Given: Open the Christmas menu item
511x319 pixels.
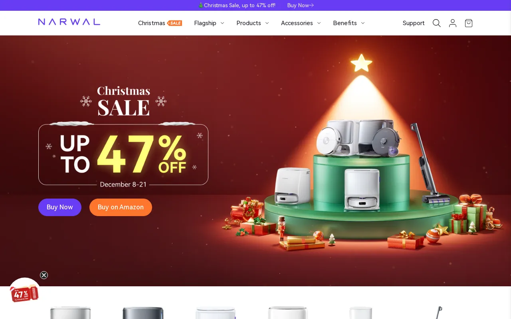Looking at the screenshot, I should point(152,23).
